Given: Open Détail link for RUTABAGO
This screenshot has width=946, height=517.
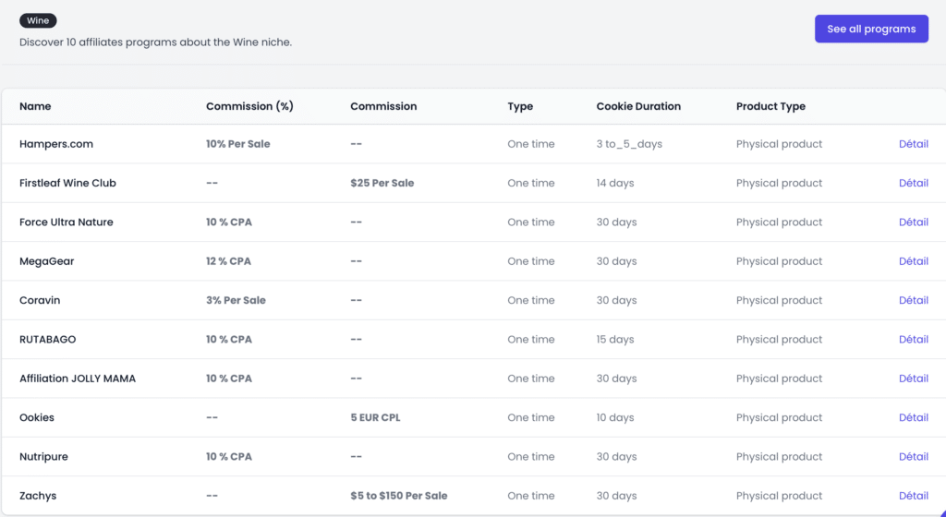Looking at the screenshot, I should coord(914,339).
